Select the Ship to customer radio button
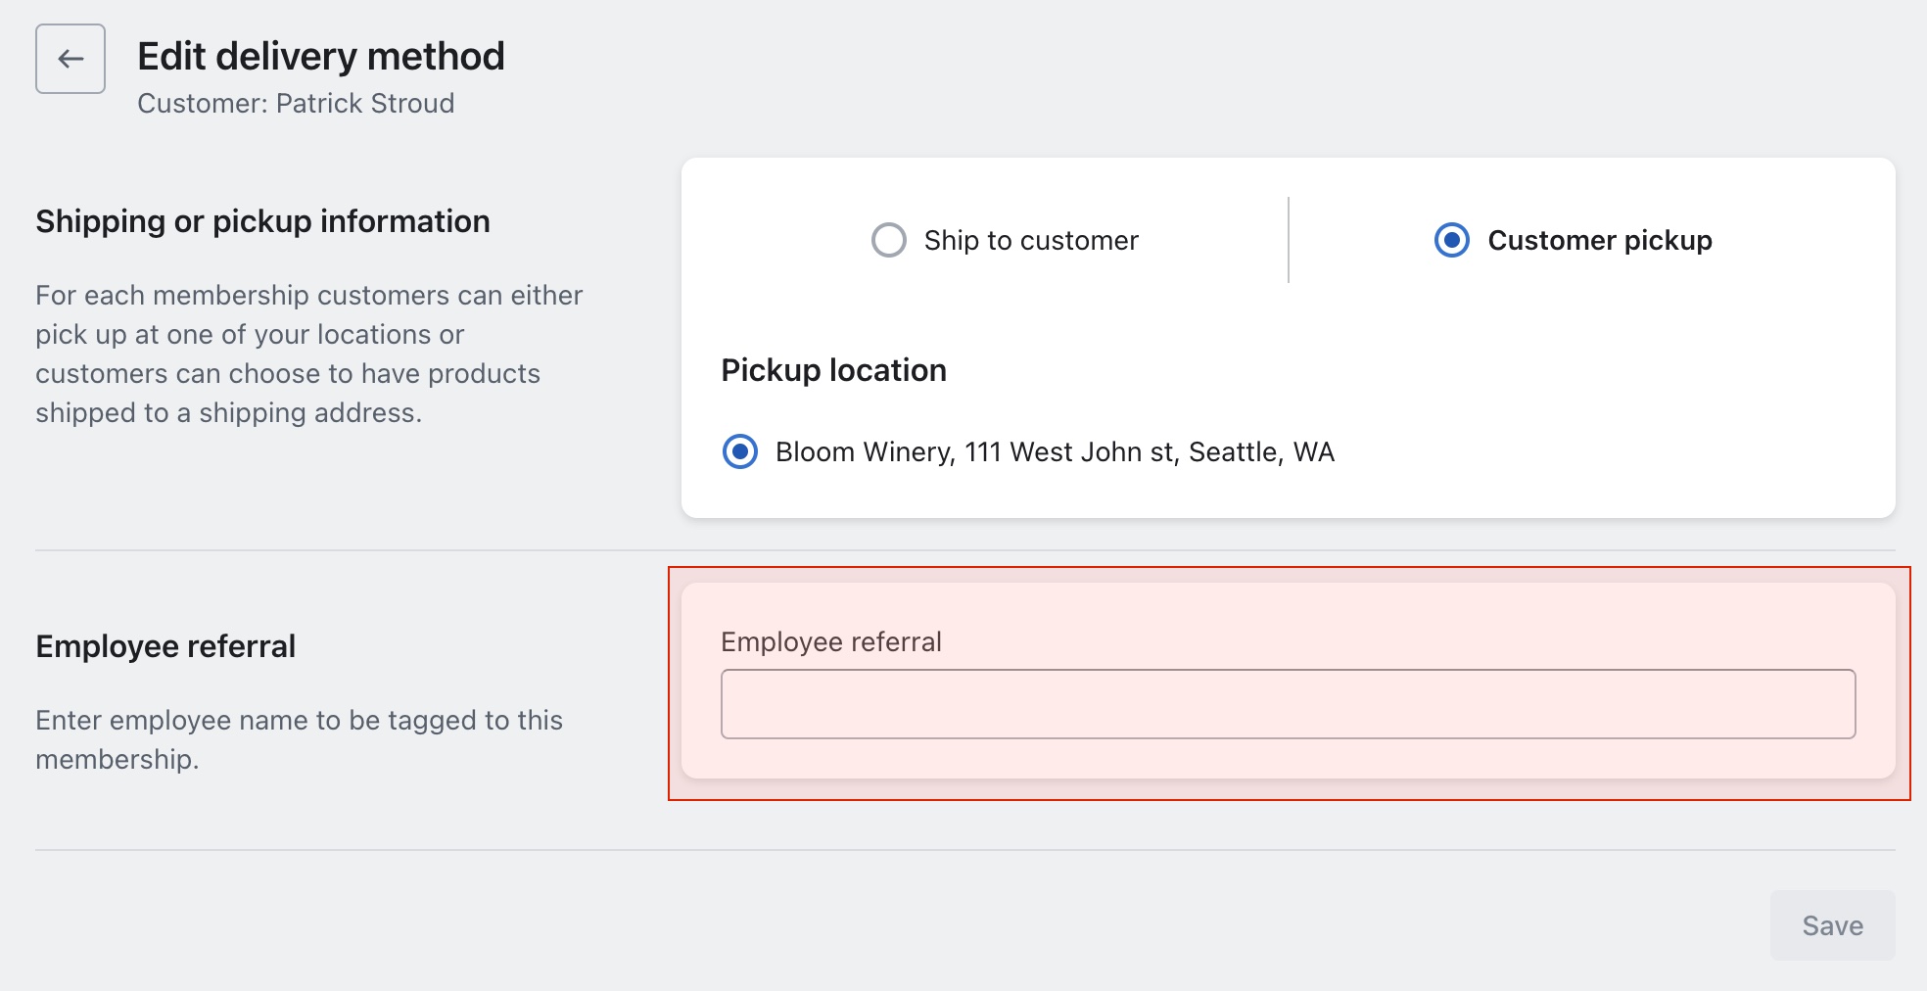The height and width of the screenshot is (991, 1927). (x=888, y=240)
